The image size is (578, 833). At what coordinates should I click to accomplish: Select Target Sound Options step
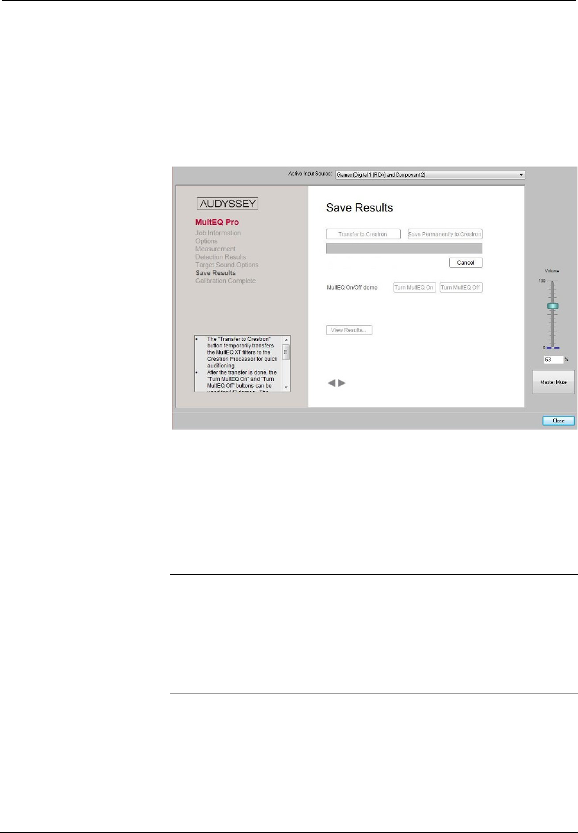(x=227, y=265)
